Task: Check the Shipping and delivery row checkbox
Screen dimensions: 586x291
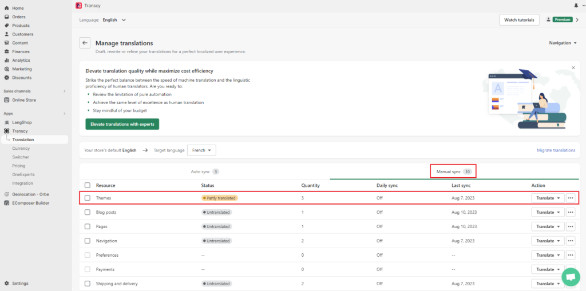Action: click(88, 284)
